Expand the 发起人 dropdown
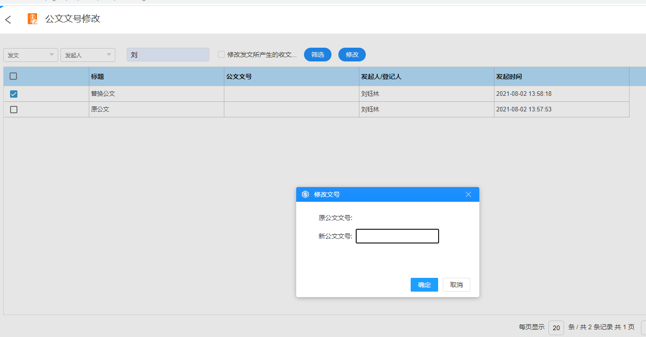 (x=88, y=55)
